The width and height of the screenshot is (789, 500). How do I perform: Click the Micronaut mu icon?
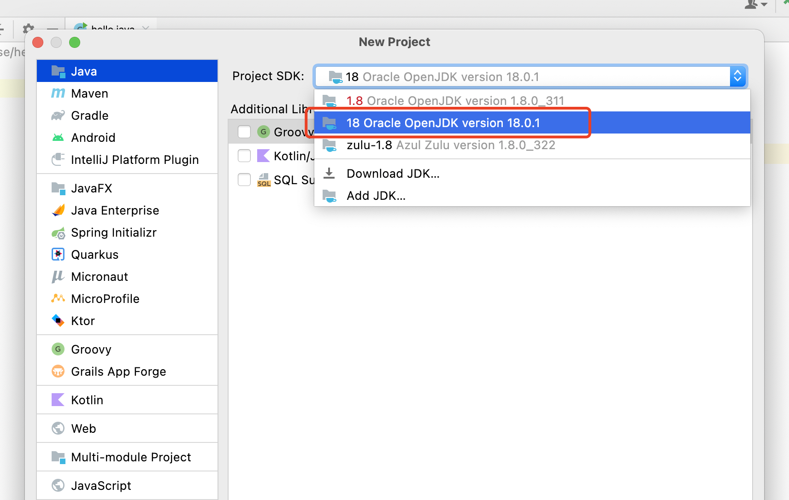58,277
